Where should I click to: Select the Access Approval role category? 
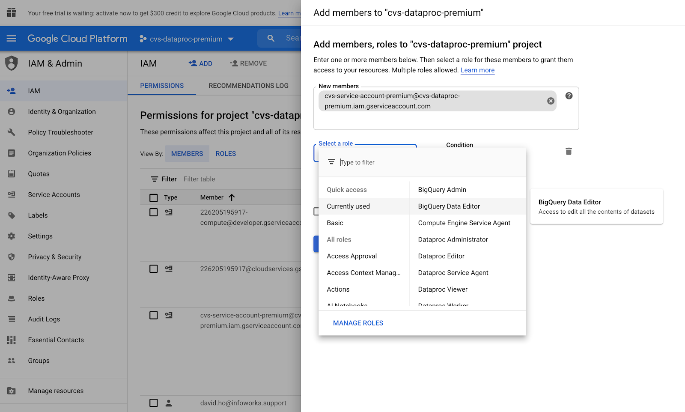click(x=364, y=256)
